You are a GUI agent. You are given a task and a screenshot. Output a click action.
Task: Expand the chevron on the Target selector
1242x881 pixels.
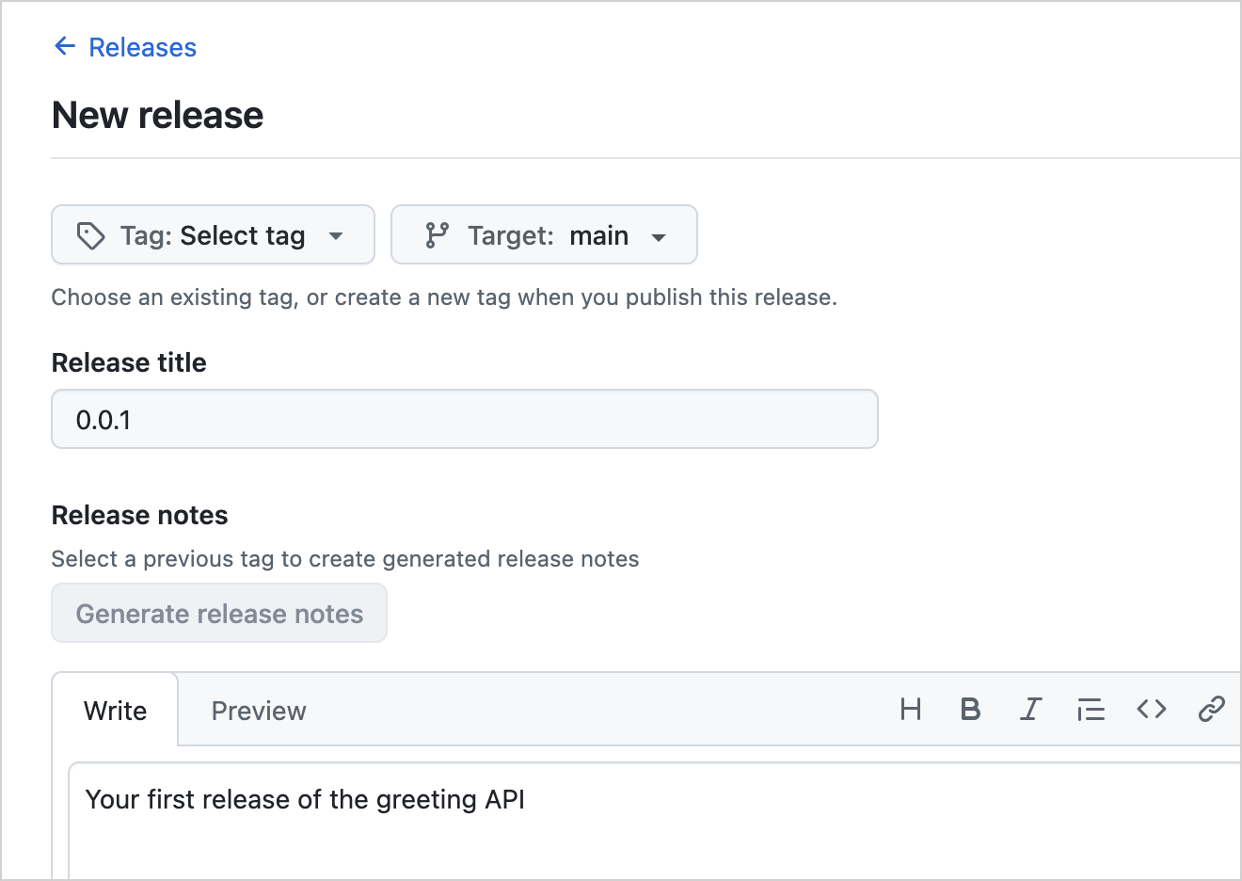click(x=661, y=236)
